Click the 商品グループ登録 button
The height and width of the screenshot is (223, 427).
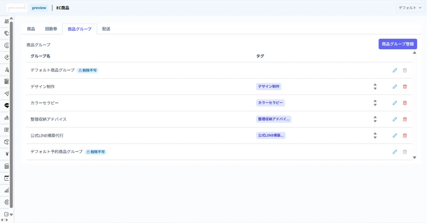[398, 44]
